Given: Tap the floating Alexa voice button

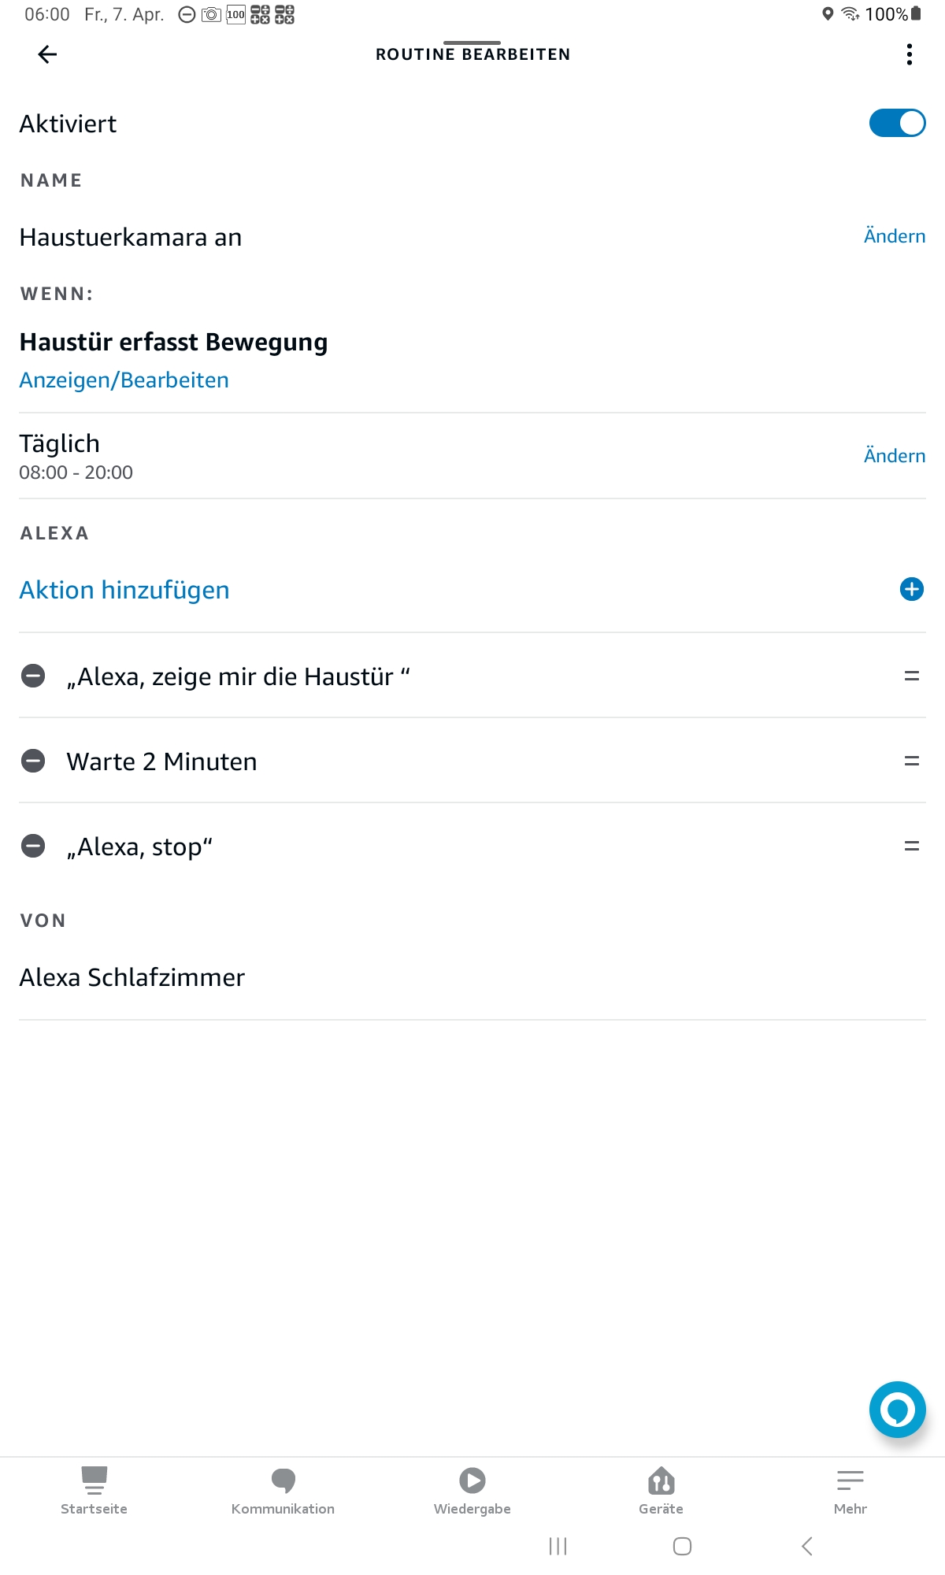Looking at the screenshot, I should (x=897, y=1410).
